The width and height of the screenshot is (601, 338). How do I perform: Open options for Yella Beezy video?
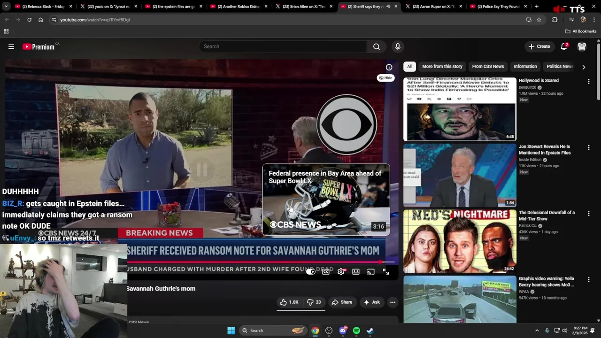coord(588,279)
